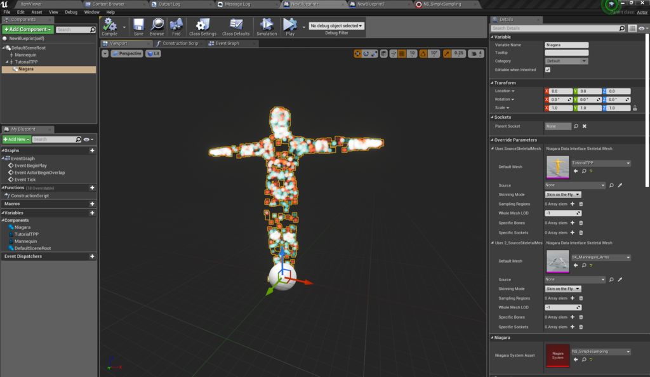Image resolution: width=650 pixels, height=377 pixels.
Task: Select the rotate gizmo mode icon
Action: [366, 53]
